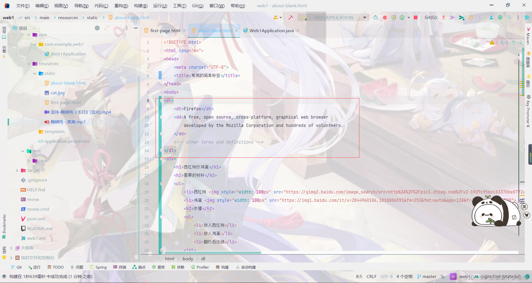The width and height of the screenshot is (532, 283).
Task: Open the TODO tool window
Action: tap(55, 267)
